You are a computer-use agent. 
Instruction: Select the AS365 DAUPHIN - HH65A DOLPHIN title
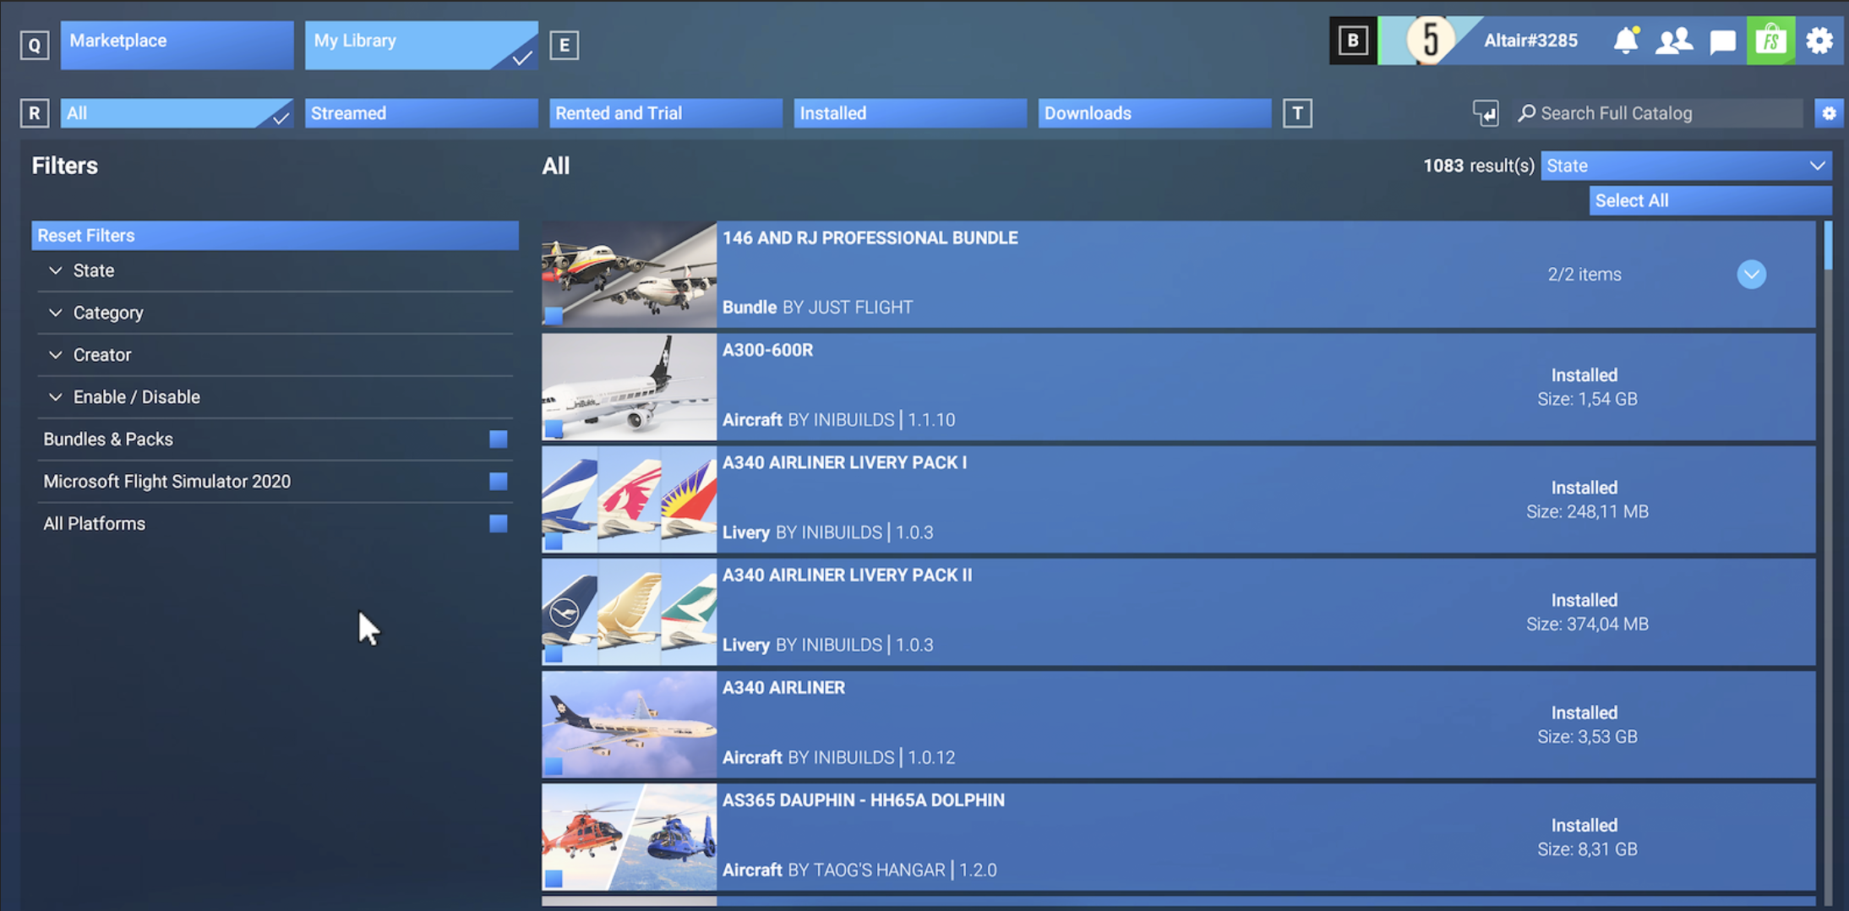[864, 800]
